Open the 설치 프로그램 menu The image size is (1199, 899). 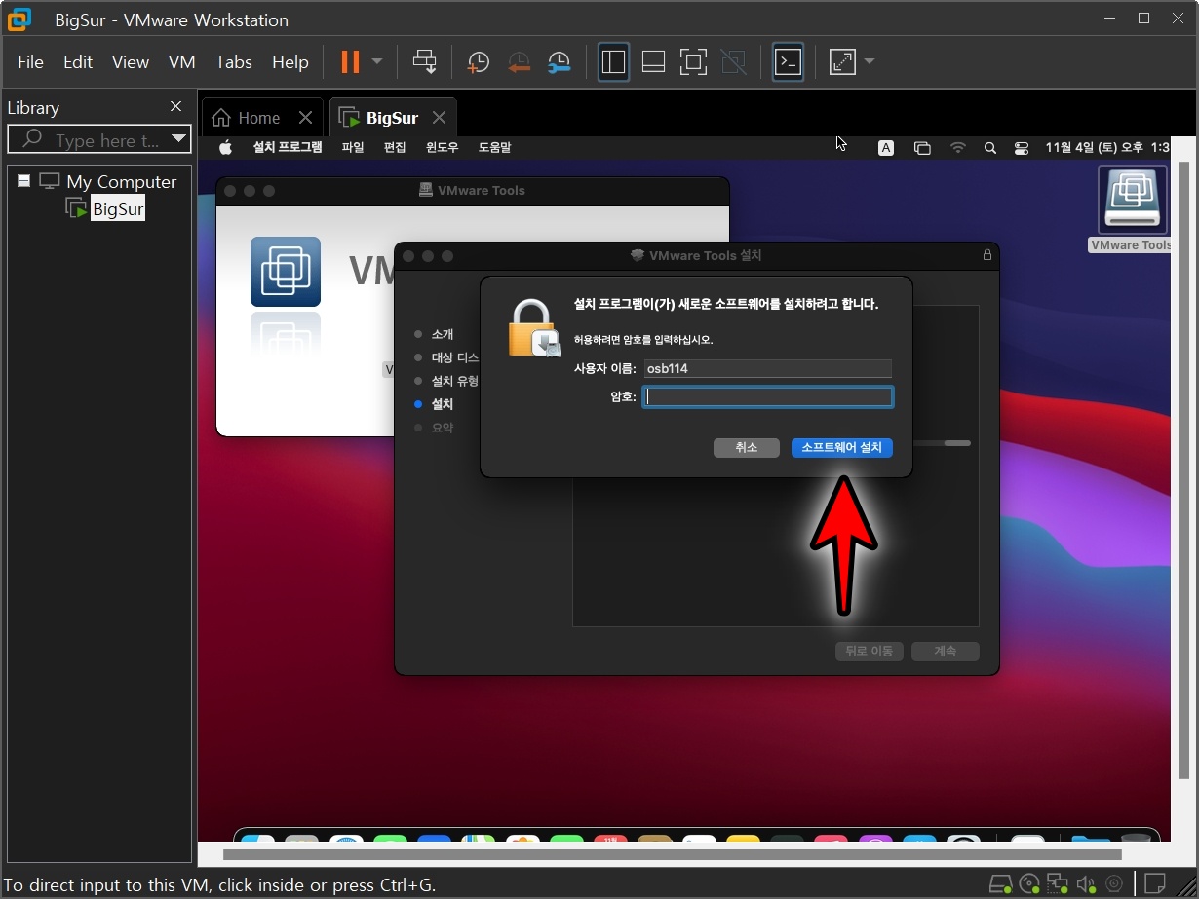coord(287,147)
